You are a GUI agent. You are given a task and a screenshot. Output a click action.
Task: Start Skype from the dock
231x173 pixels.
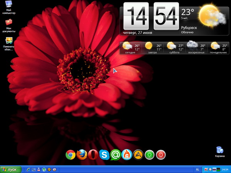[104, 155]
